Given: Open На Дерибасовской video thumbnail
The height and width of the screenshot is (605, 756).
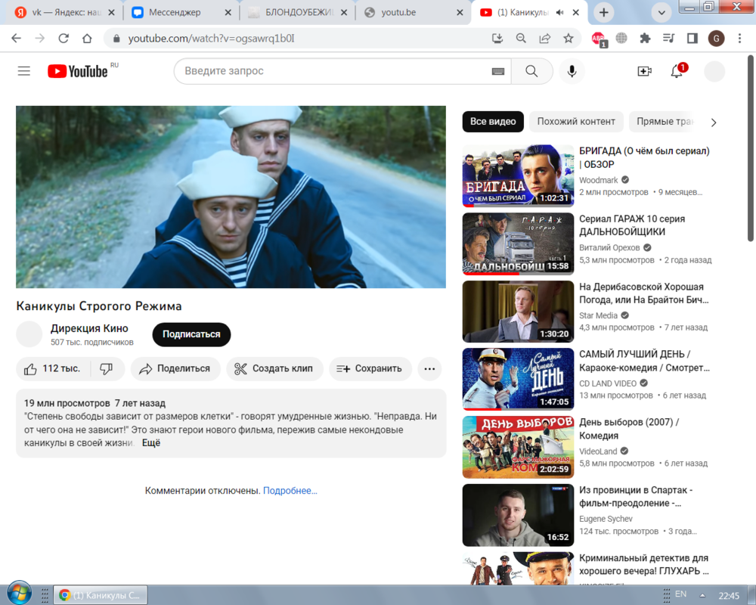Looking at the screenshot, I should click(x=518, y=312).
